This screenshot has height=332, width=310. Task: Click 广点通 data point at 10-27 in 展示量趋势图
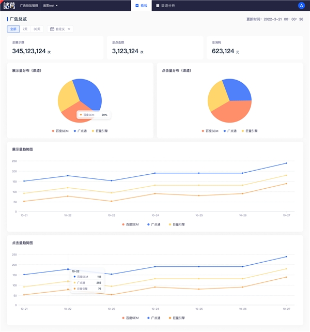click(286, 163)
